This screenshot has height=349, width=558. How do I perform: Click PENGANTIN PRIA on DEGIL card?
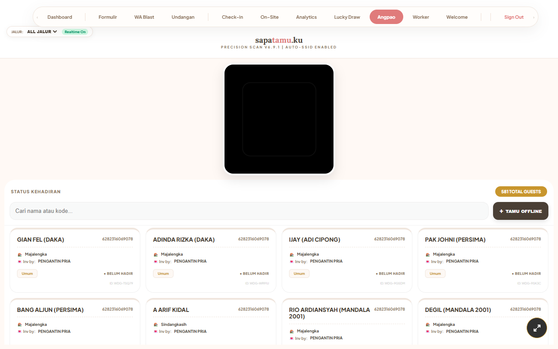click(x=462, y=332)
